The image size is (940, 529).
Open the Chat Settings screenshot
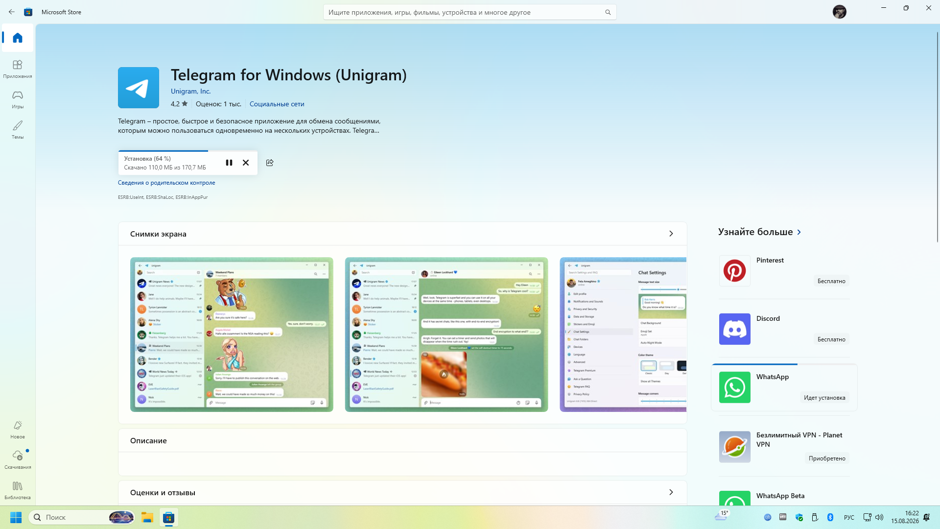[x=623, y=335]
